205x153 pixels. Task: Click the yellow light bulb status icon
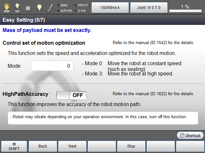point(39,7)
